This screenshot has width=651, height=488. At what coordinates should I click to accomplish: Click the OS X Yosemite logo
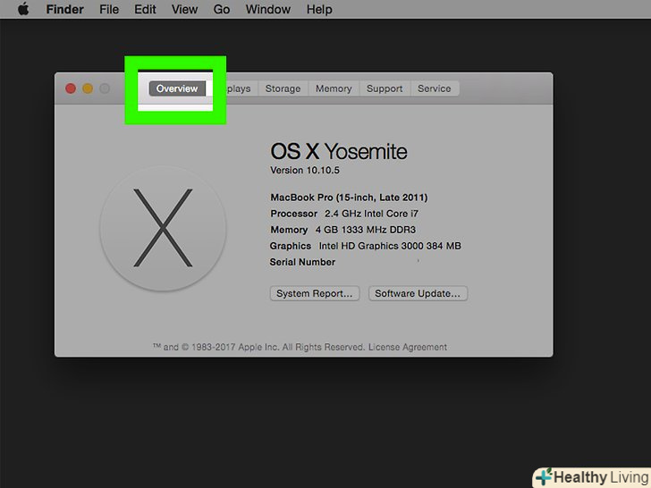click(163, 228)
